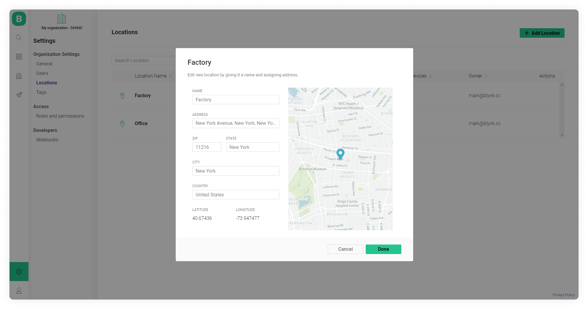Click the Address input field

coord(235,123)
